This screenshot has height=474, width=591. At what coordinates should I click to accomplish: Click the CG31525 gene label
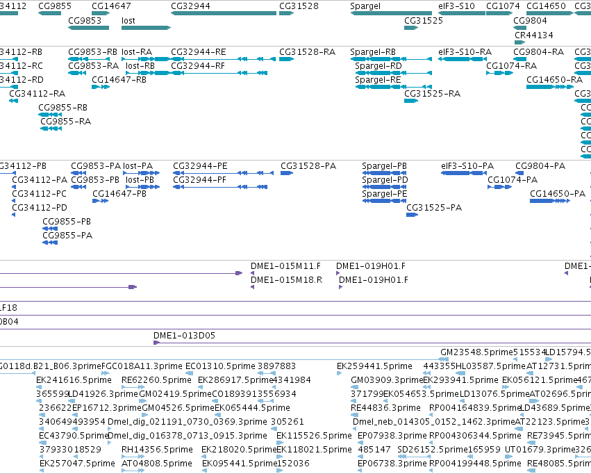(424, 20)
